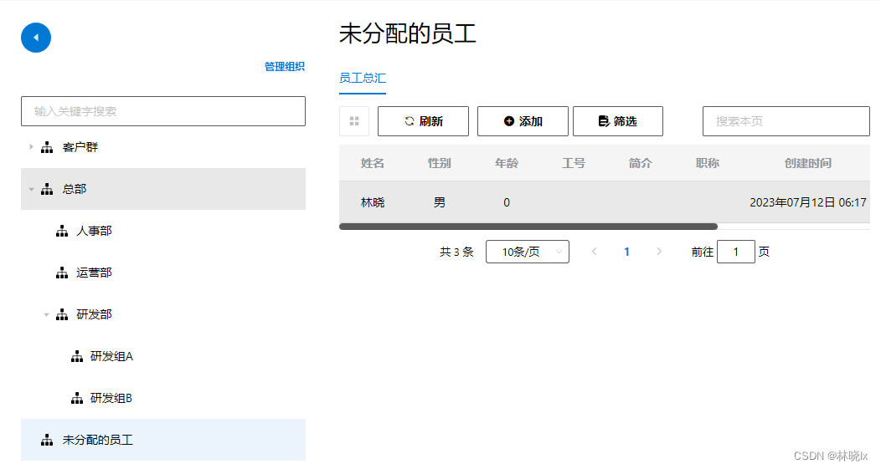Click the org icon beside 研发组A
881x469 pixels.
click(x=76, y=356)
